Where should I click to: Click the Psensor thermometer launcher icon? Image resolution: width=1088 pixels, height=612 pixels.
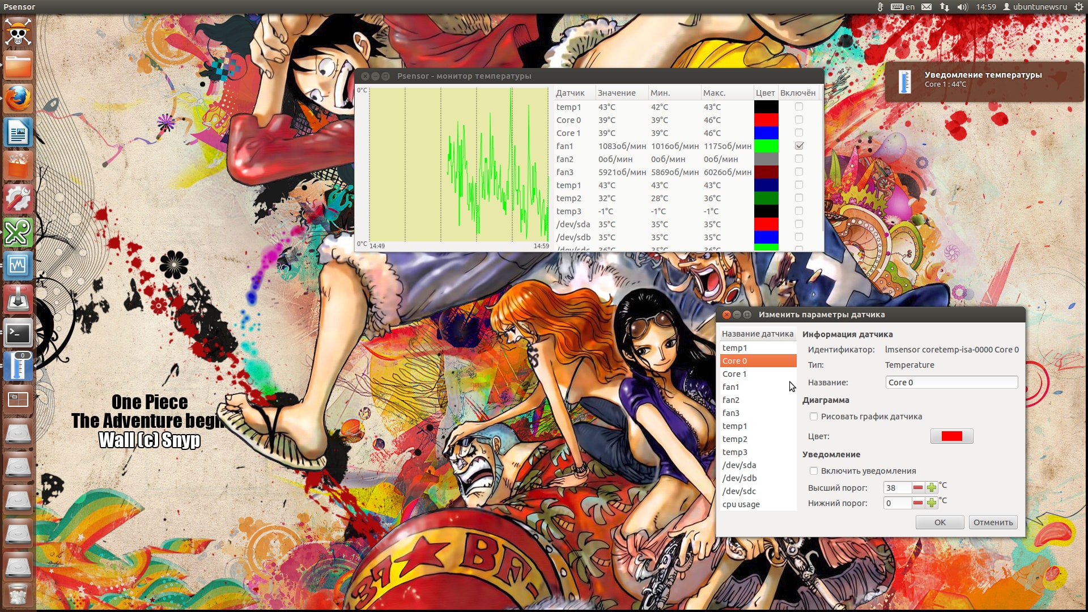(x=18, y=366)
